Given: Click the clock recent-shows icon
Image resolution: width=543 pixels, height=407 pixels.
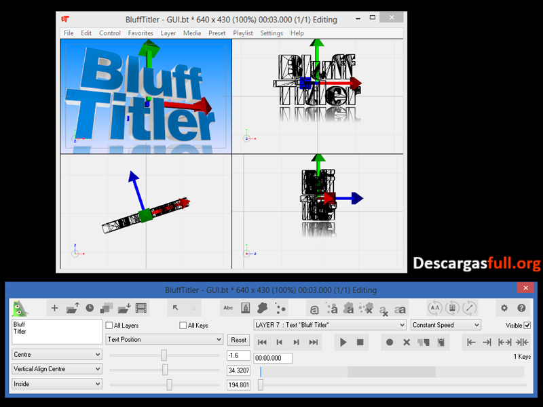Looking at the screenshot, I should point(90,308).
